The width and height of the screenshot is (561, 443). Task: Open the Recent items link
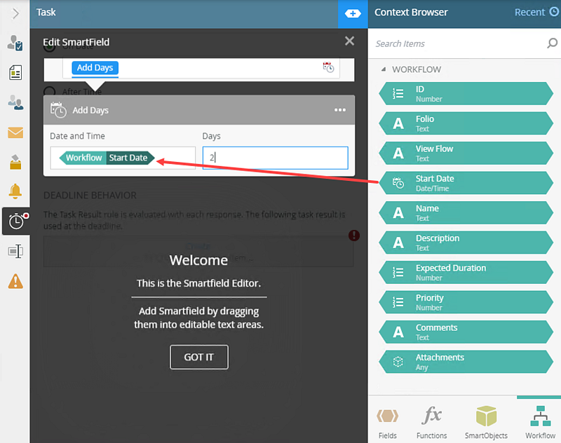tap(536, 12)
